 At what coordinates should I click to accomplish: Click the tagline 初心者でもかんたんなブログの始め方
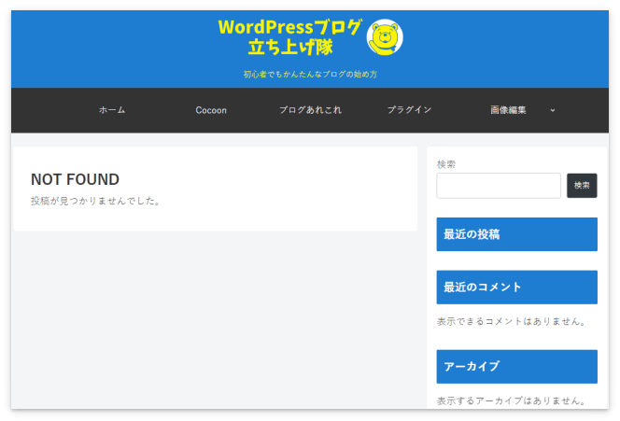[x=310, y=74]
